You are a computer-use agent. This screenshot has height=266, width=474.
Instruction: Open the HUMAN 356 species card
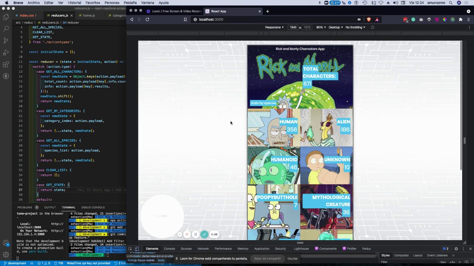coord(274,127)
